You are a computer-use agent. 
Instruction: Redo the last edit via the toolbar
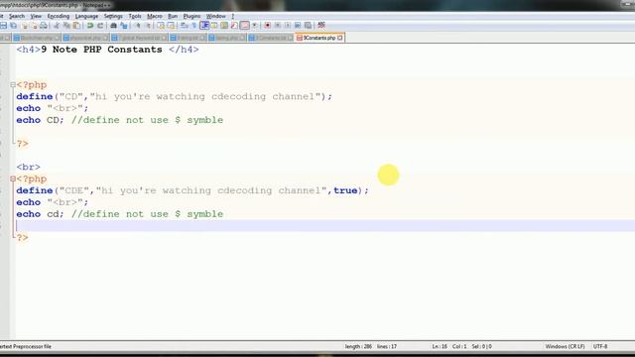coord(100,26)
